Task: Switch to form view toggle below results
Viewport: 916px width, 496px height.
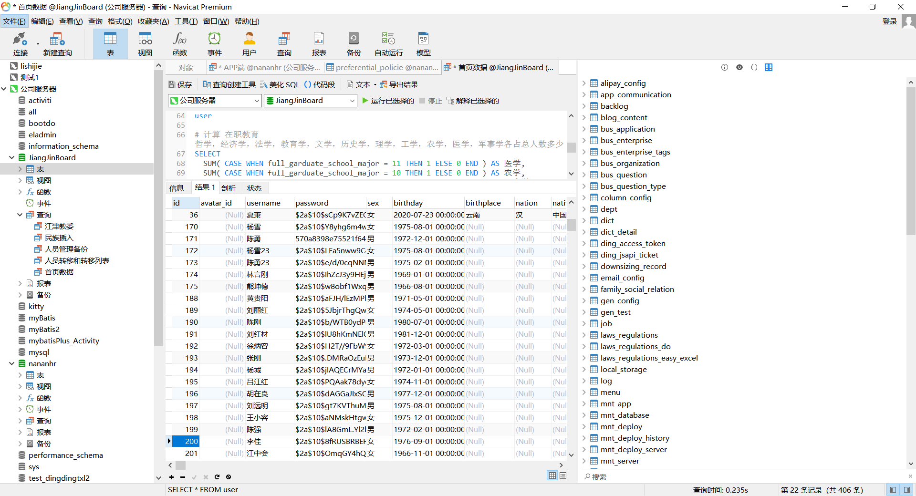Action: [x=563, y=475]
